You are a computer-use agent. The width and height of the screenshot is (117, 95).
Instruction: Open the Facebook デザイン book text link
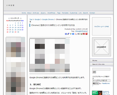pyautogui.click(x=106, y=93)
